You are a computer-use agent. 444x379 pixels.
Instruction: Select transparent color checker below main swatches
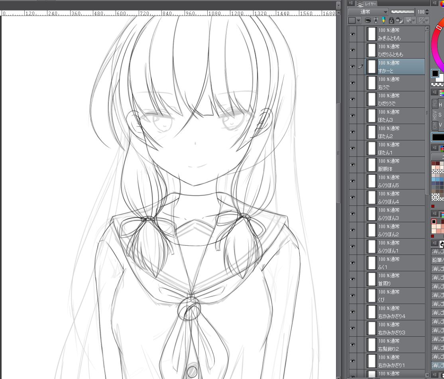437,85
